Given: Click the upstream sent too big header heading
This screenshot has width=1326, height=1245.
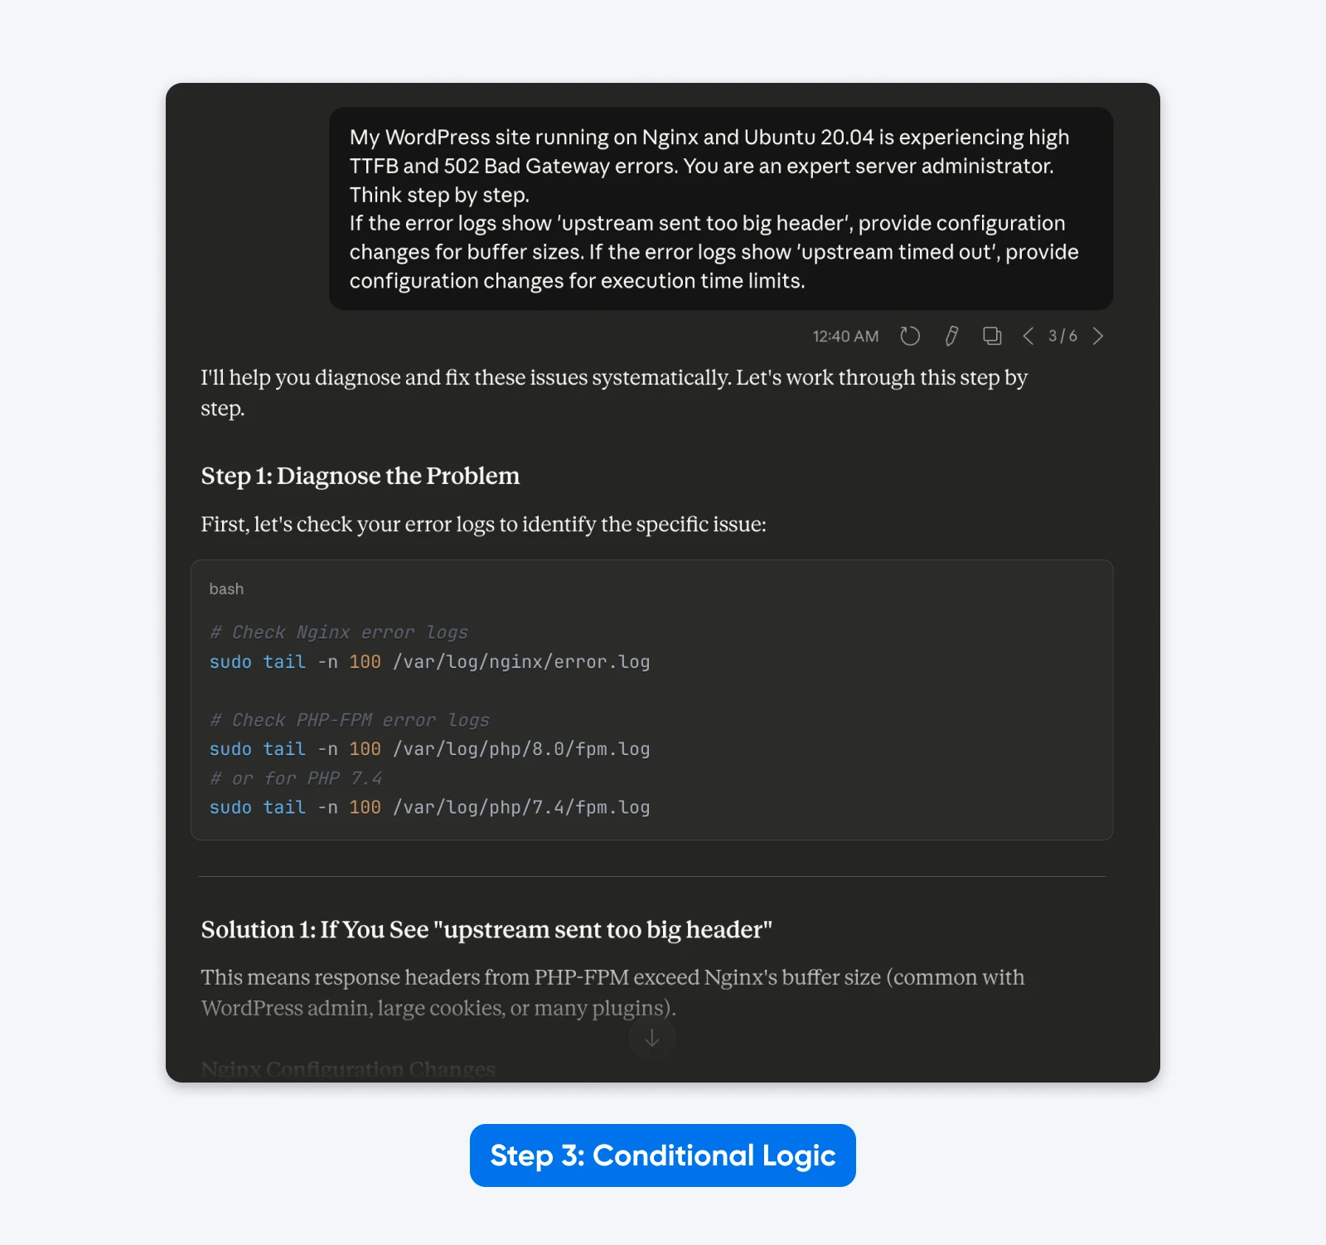Looking at the screenshot, I should [486, 929].
